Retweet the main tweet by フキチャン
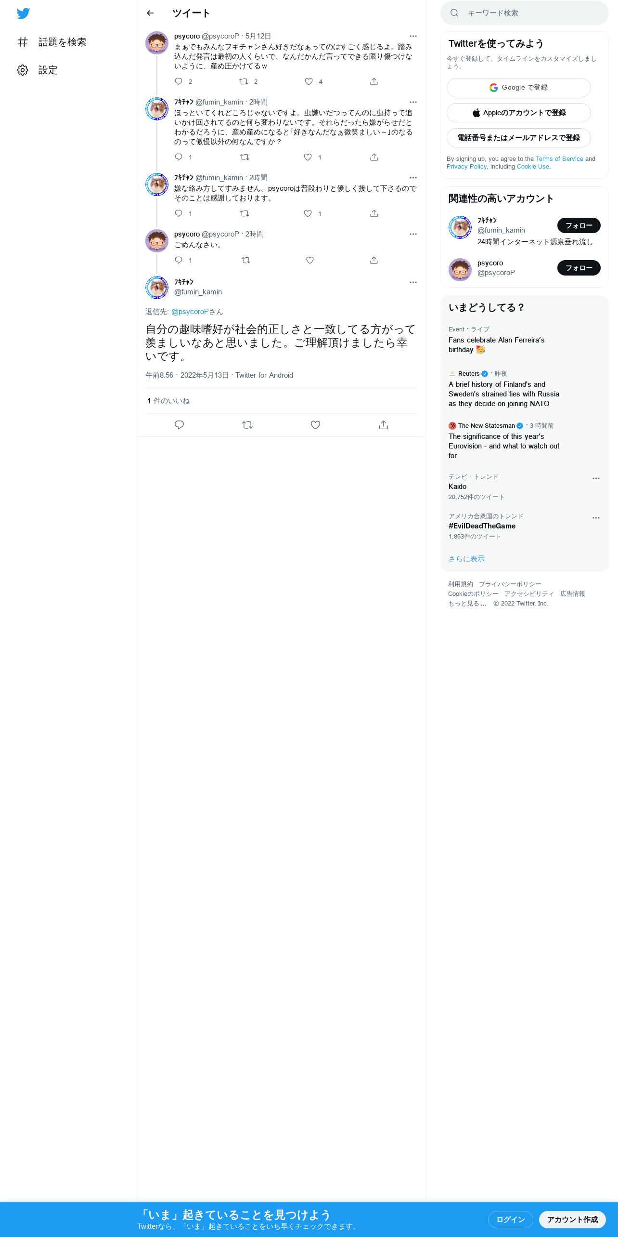 click(247, 425)
